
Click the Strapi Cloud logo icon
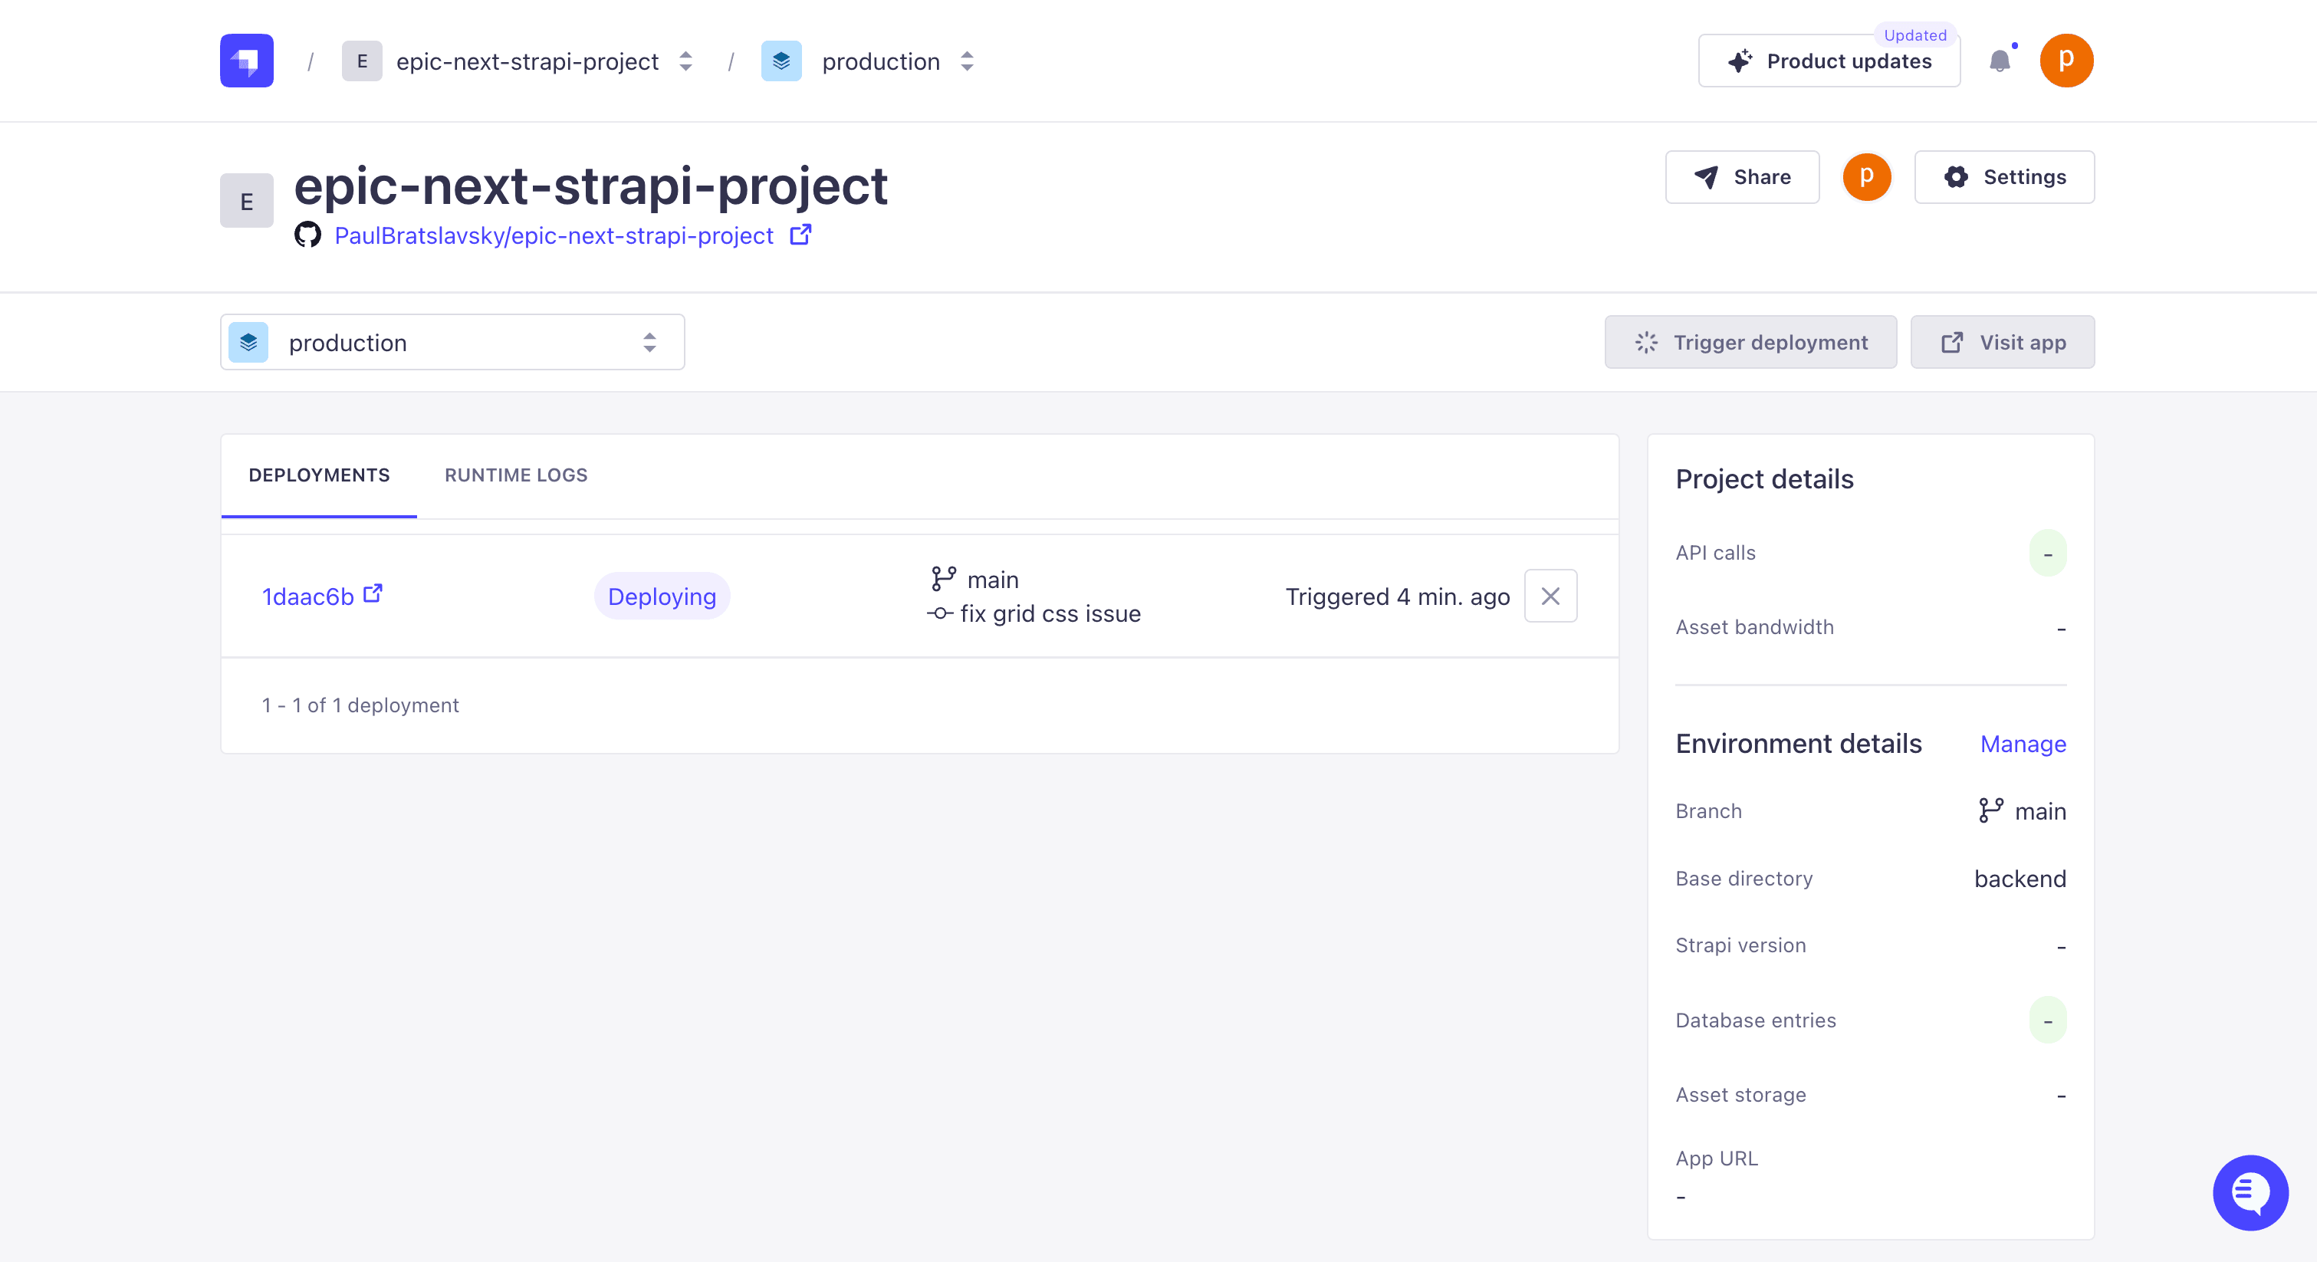click(246, 61)
